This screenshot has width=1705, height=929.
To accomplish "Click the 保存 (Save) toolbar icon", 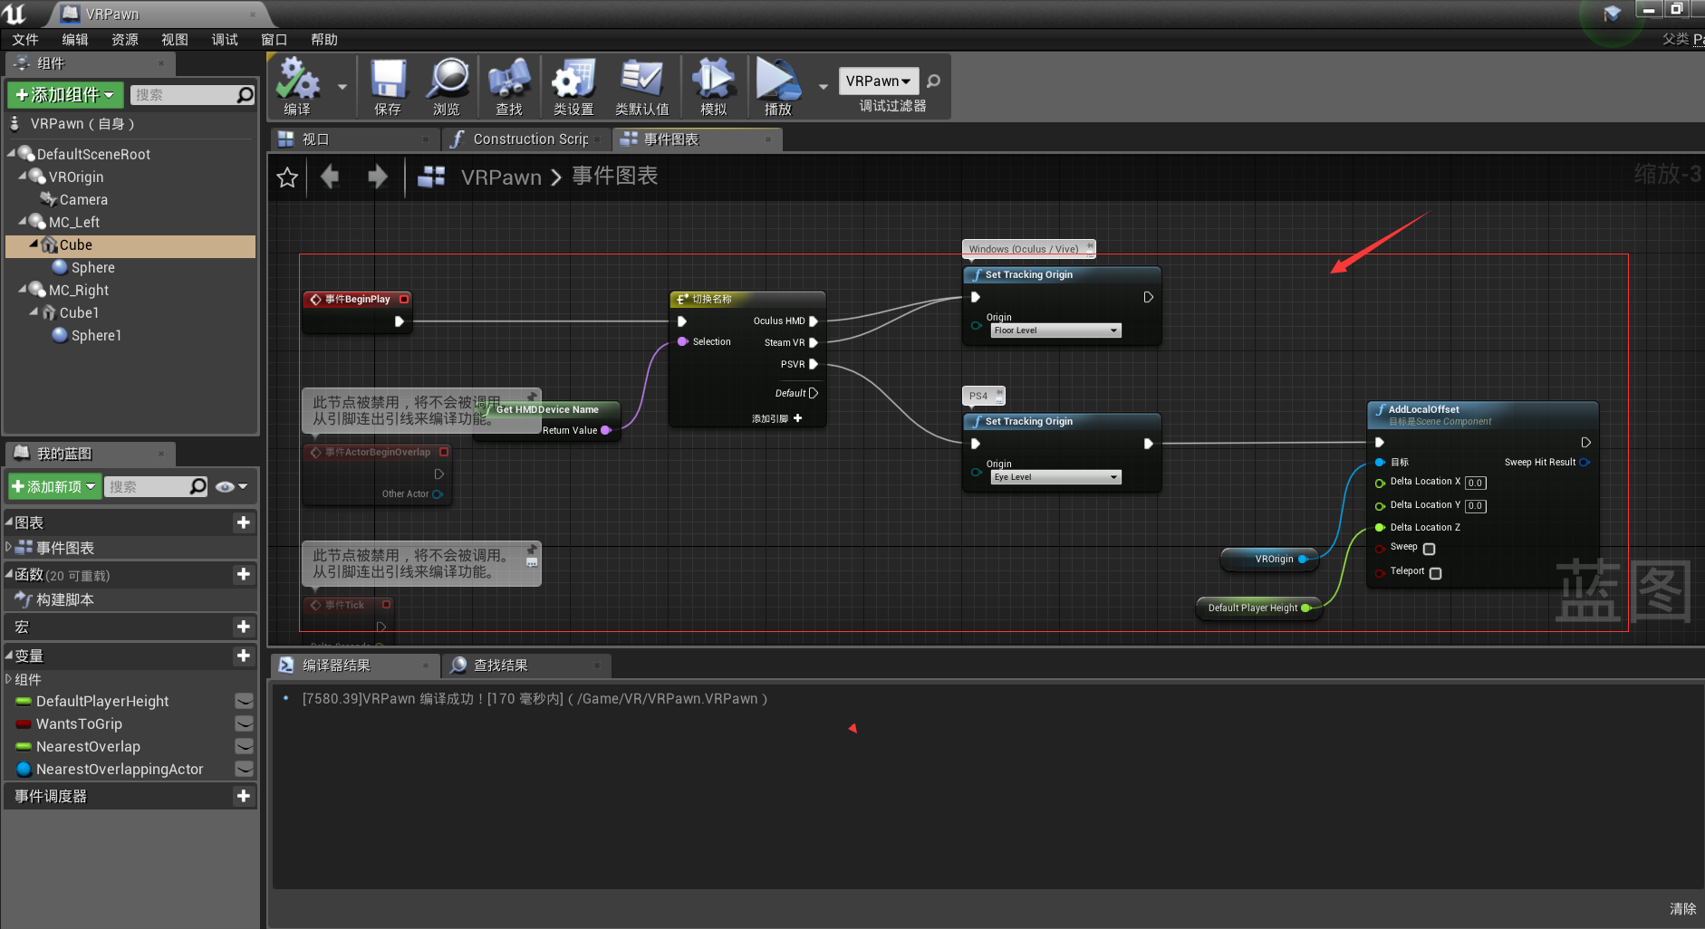I will (389, 81).
